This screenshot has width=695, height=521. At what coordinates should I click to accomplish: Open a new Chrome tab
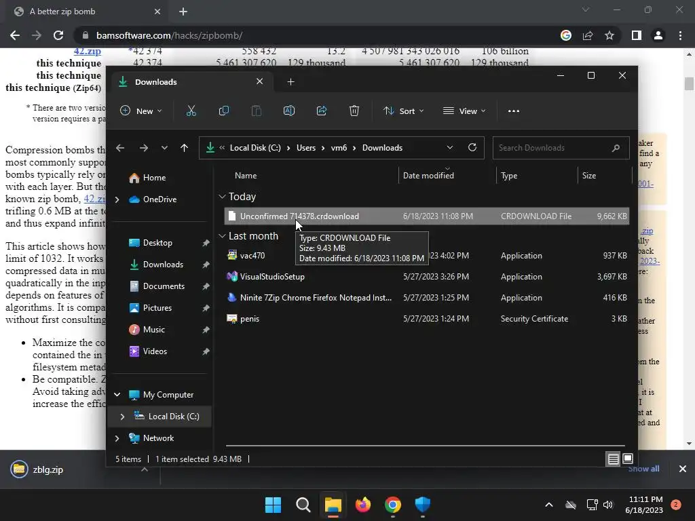point(183,12)
